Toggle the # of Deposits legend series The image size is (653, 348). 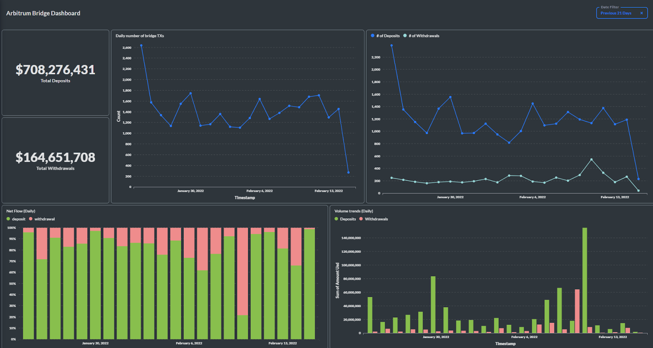click(385, 36)
